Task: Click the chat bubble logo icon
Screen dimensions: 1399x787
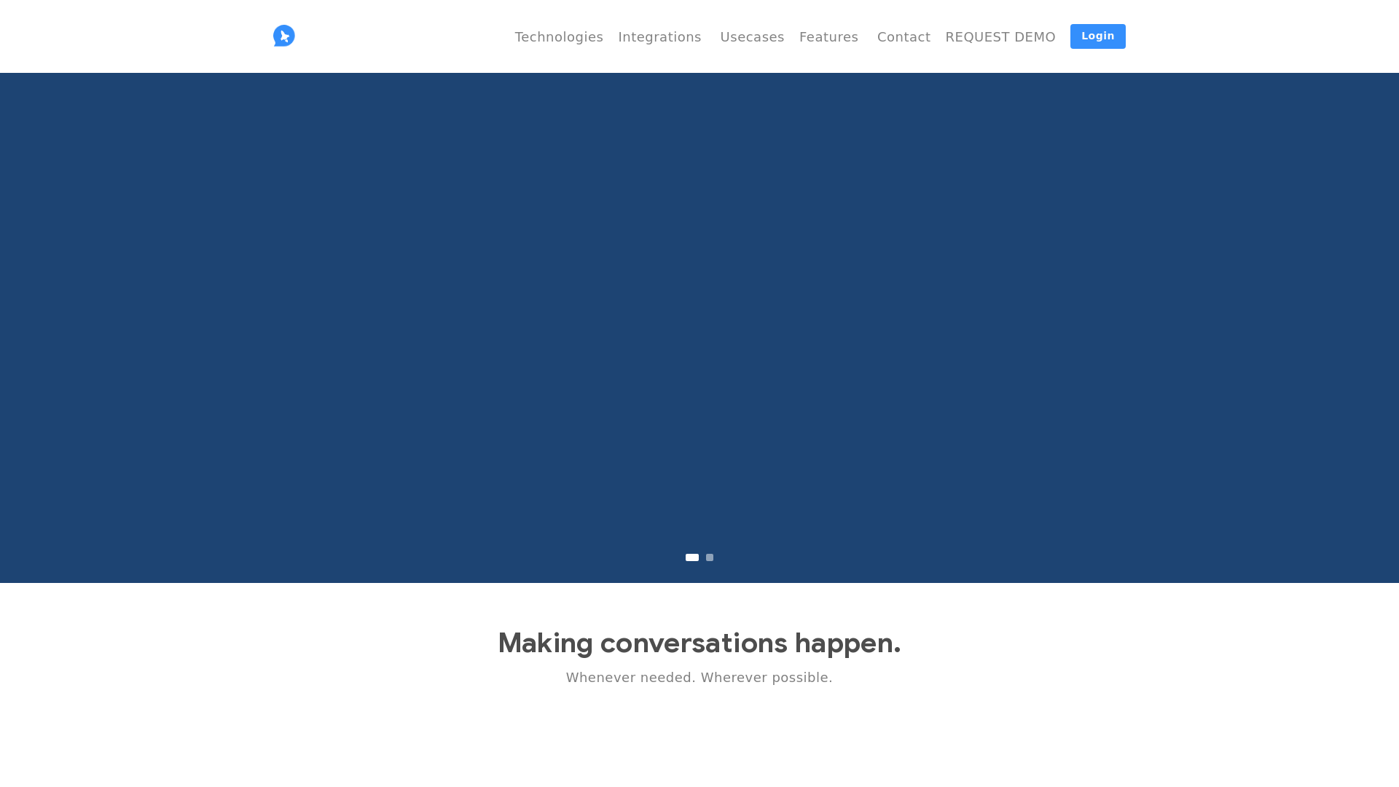Action: [x=284, y=36]
